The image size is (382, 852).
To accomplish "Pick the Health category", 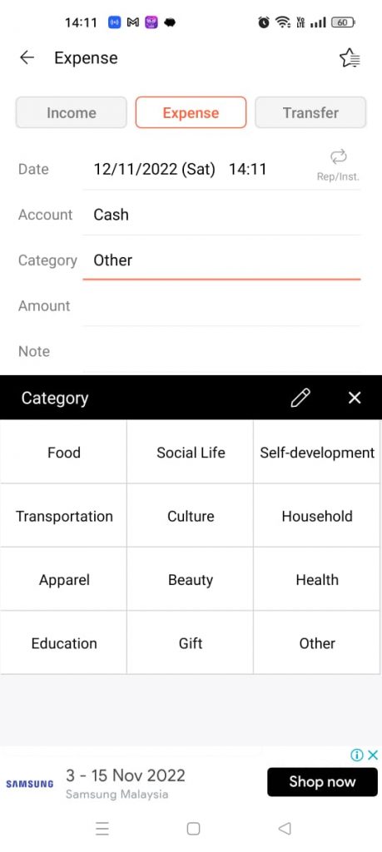I will pos(317,579).
